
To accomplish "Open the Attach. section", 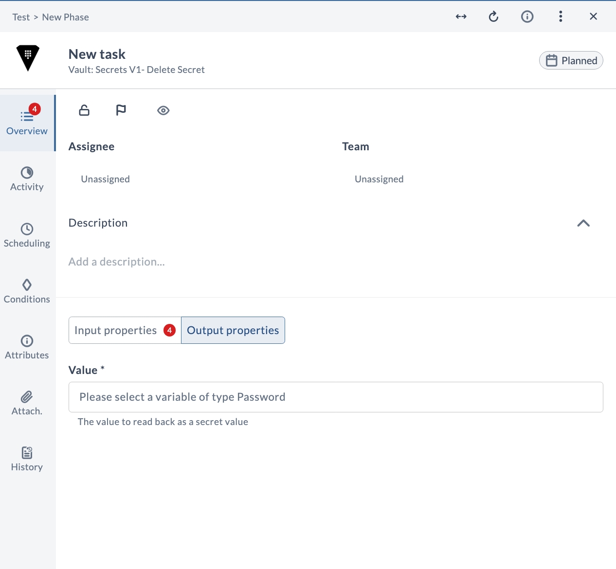I will [x=27, y=403].
